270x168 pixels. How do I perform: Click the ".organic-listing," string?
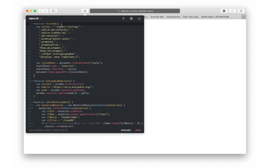pos(67,27)
